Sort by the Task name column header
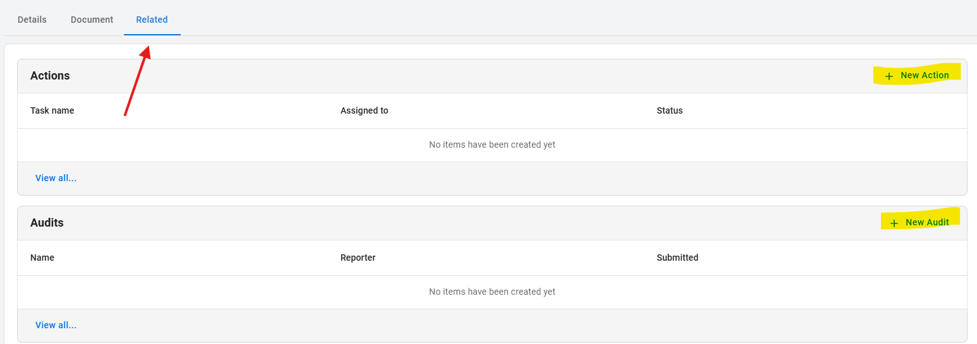 point(52,110)
